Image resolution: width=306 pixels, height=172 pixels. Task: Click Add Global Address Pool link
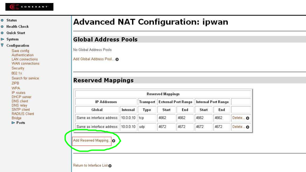point(94,59)
